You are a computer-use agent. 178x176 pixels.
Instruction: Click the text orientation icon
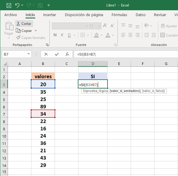tap(147, 25)
